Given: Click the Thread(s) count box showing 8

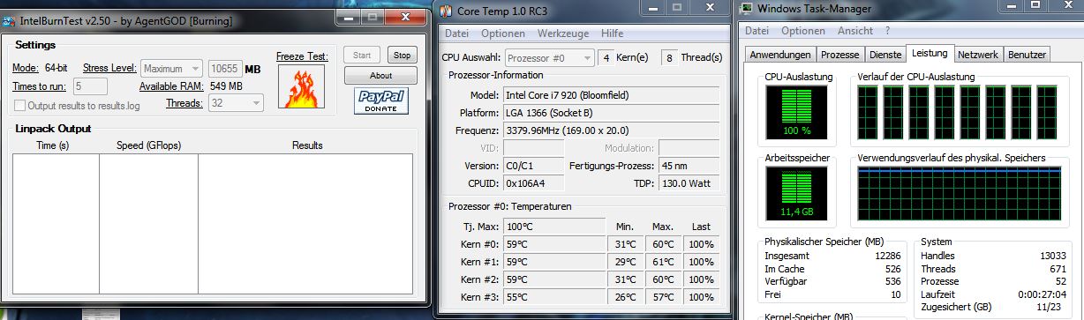Looking at the screenshot, I should 669,57.
